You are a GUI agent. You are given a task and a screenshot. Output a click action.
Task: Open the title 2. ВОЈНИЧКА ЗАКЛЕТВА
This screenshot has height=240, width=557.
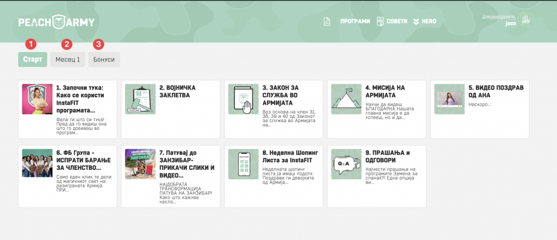point(178,91)
